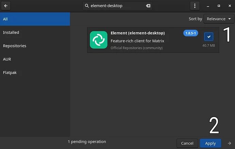Clear the element-desktop search text
235x149 pixels.
point(148,6)
